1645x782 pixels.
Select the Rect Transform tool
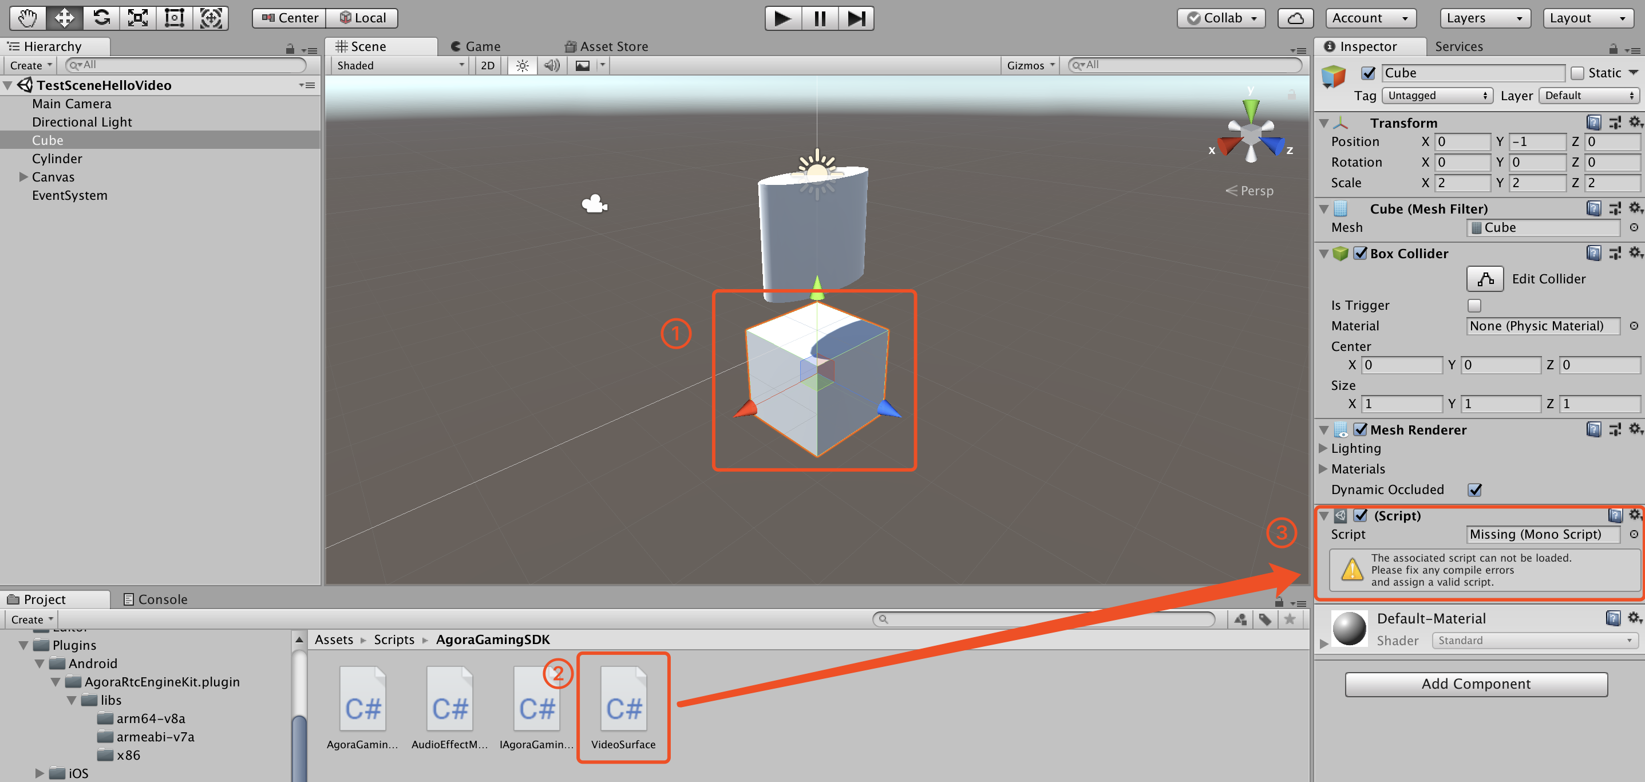tap(175, 18)
